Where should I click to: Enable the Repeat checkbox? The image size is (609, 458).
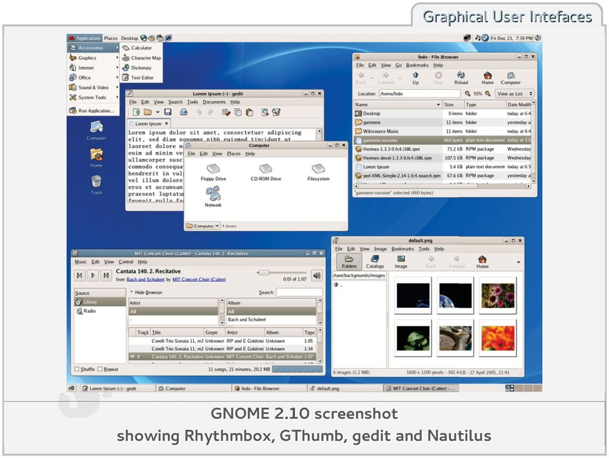(100, 369)
